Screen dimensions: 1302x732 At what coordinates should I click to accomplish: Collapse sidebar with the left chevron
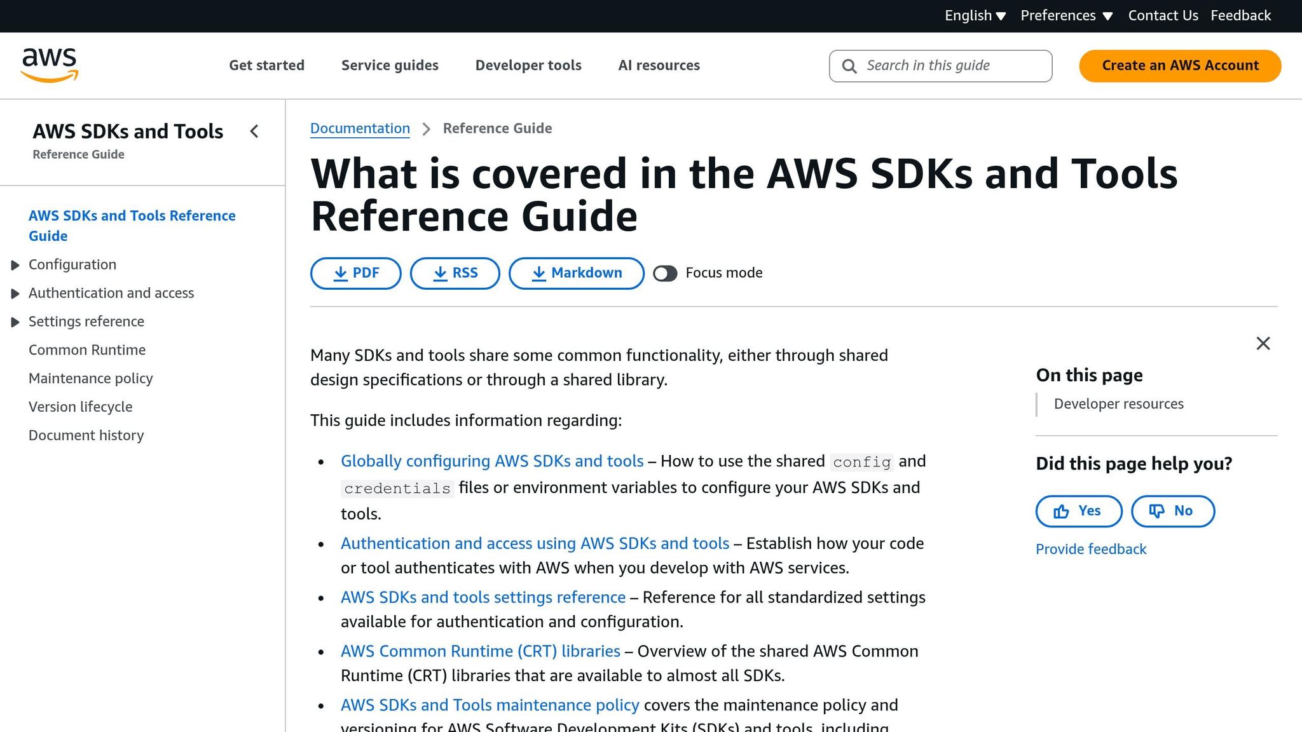coord(254,132)
